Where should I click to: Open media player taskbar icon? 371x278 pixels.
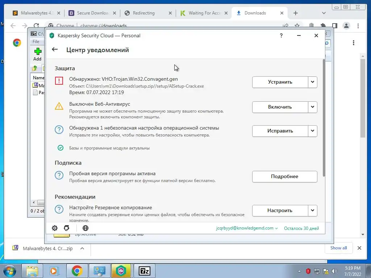[54, 271]
